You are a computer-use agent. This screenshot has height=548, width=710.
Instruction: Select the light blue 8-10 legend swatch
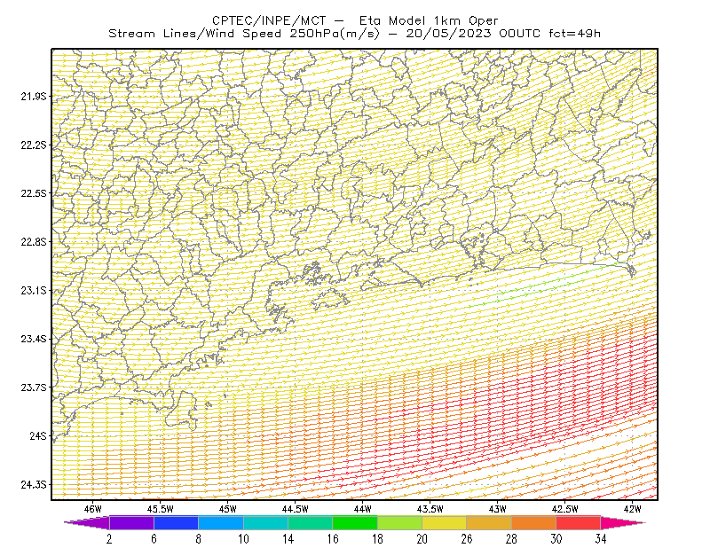pos(221,522)
